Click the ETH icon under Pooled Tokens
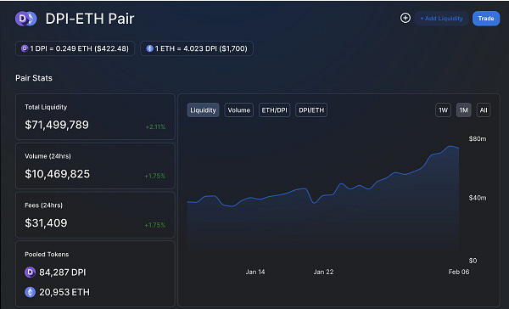 [x=30, y=292]
